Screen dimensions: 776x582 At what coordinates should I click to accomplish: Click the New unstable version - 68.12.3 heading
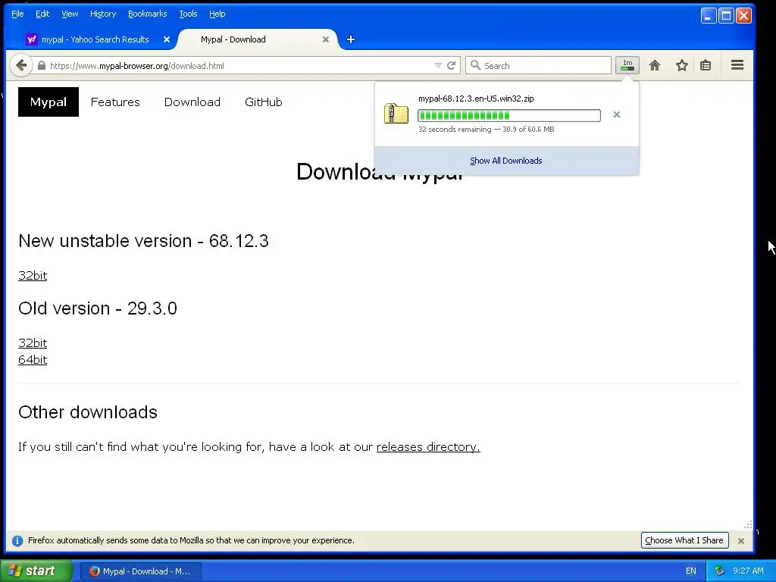(143, 241)
